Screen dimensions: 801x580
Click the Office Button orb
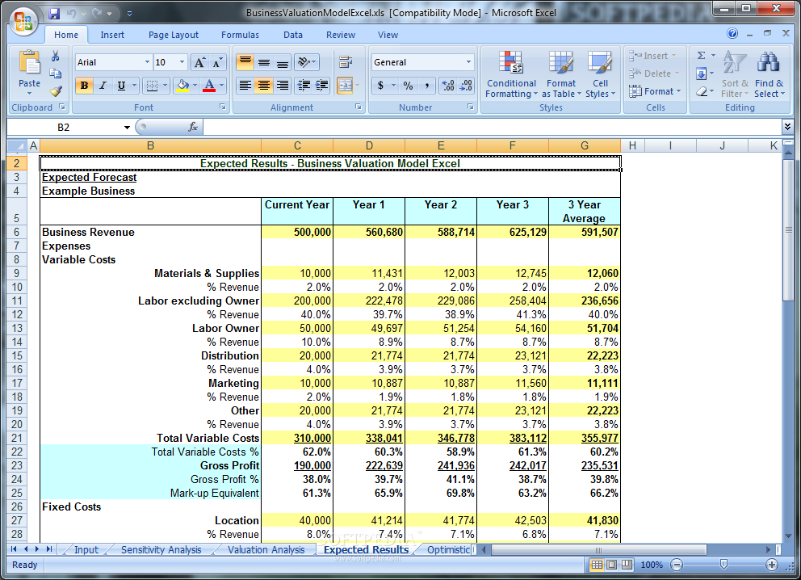pyautogui.click(x=23, y=22)
